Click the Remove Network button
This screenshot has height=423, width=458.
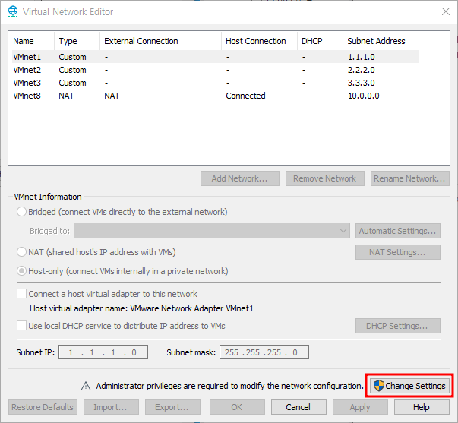coord(325,178)
